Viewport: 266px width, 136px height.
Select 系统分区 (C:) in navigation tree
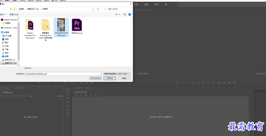pyautogui.click(x=10, y=60)
